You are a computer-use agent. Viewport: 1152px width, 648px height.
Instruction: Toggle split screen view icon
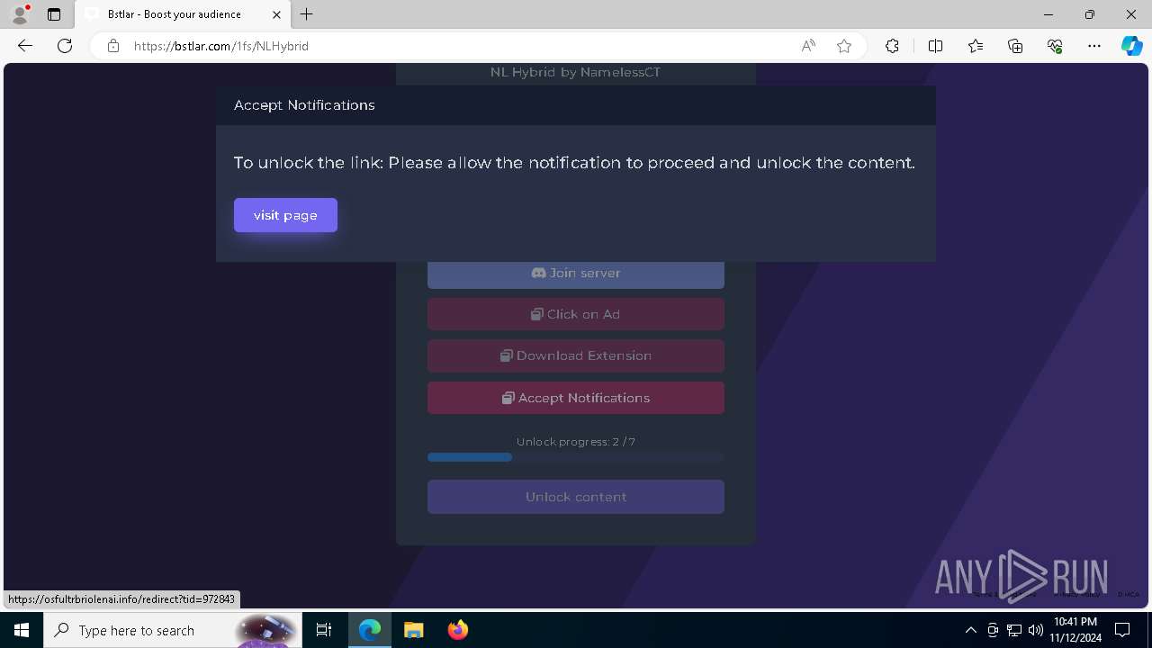pyautogui.click(x=935, y=46)
